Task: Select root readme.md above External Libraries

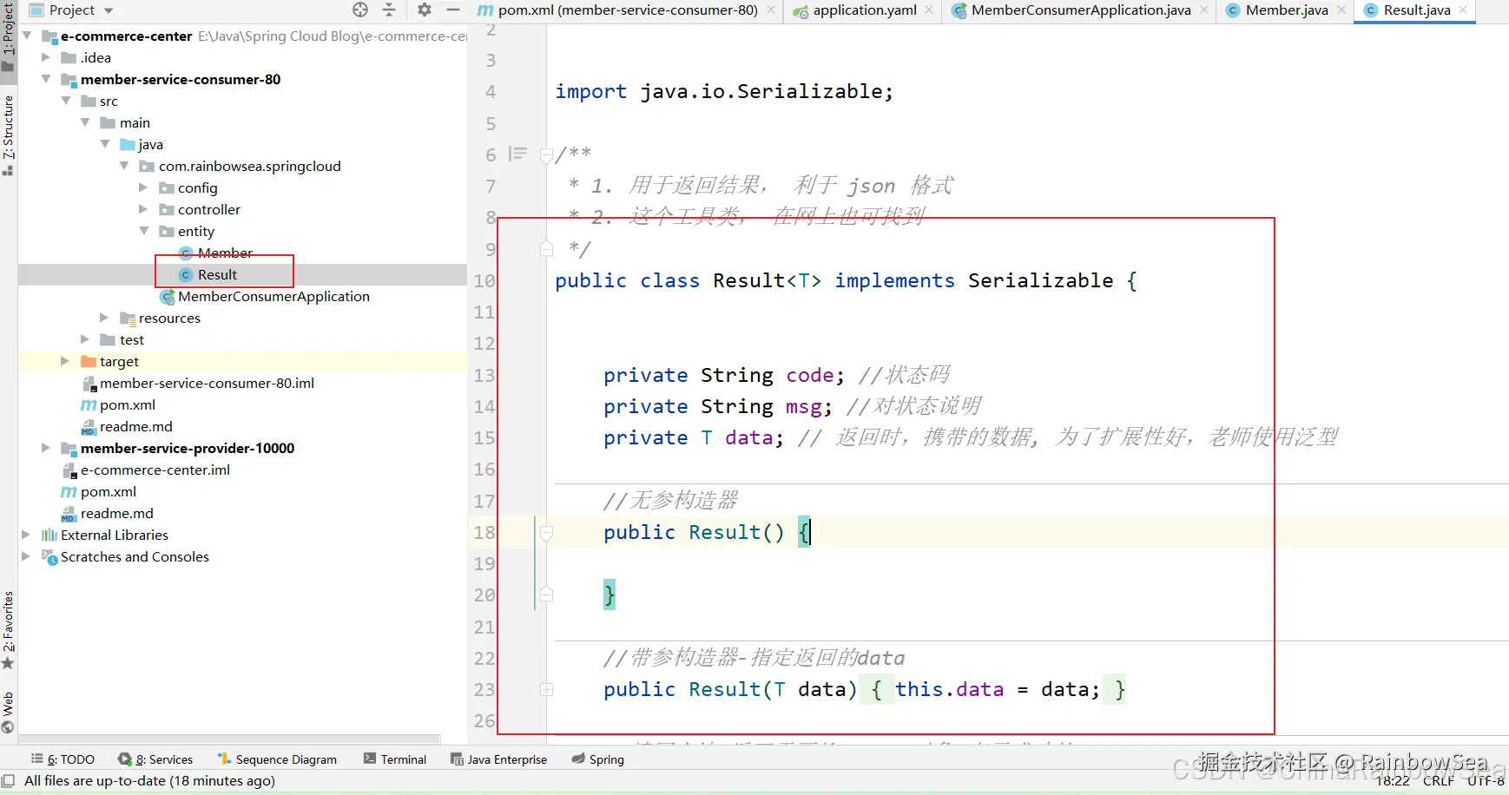Action: pyautogui.click(x=117, y=514)
